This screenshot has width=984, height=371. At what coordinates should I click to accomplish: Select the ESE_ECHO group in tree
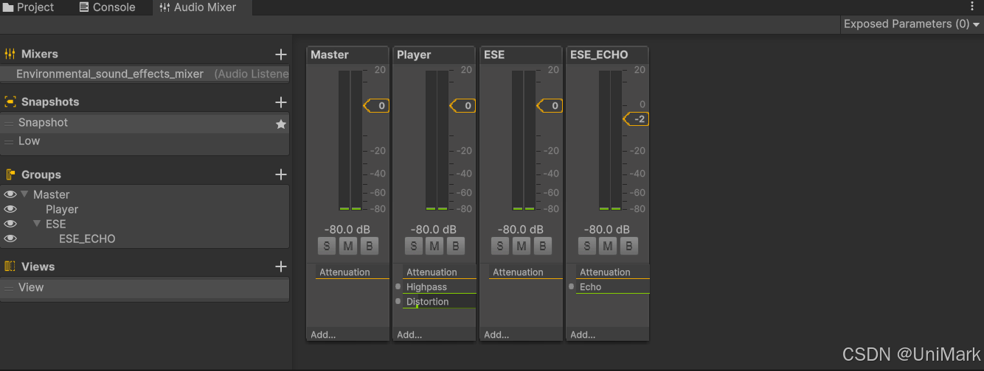(87, 239)
